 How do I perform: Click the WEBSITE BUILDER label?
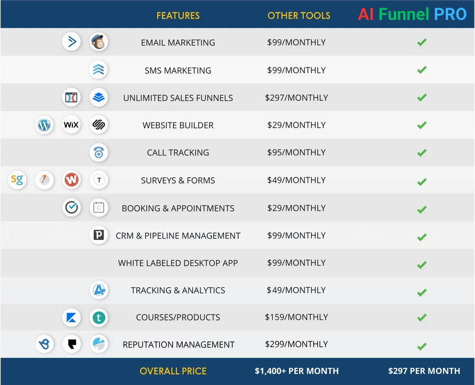pos(178,126)
